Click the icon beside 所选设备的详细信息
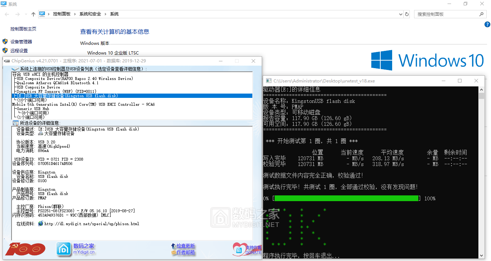Viewport: 491px width, 261px height. 15,123
